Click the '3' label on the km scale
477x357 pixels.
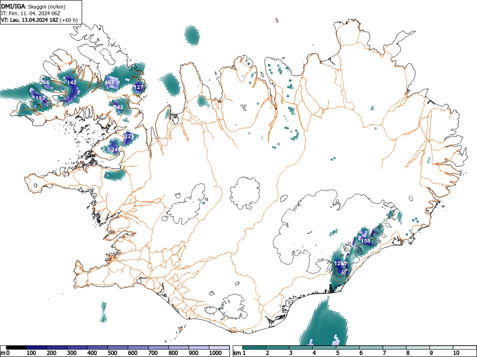(291, 353)
